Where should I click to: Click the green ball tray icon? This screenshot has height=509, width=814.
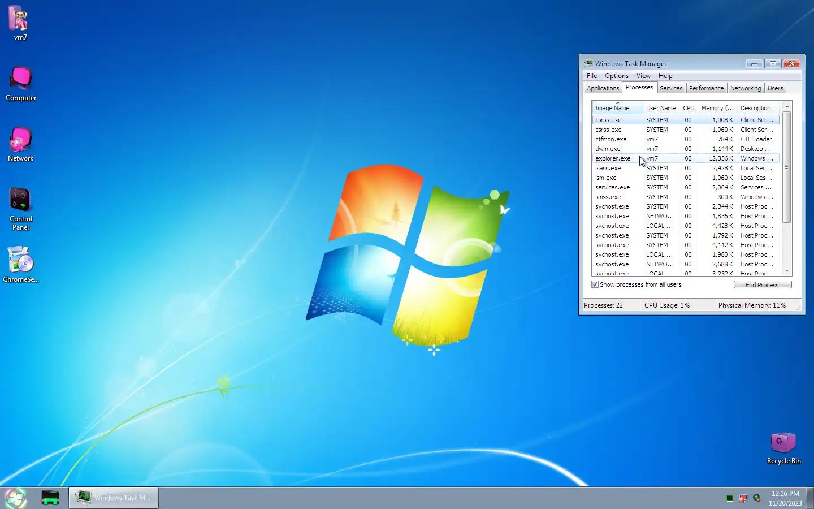tap(756, 498)
